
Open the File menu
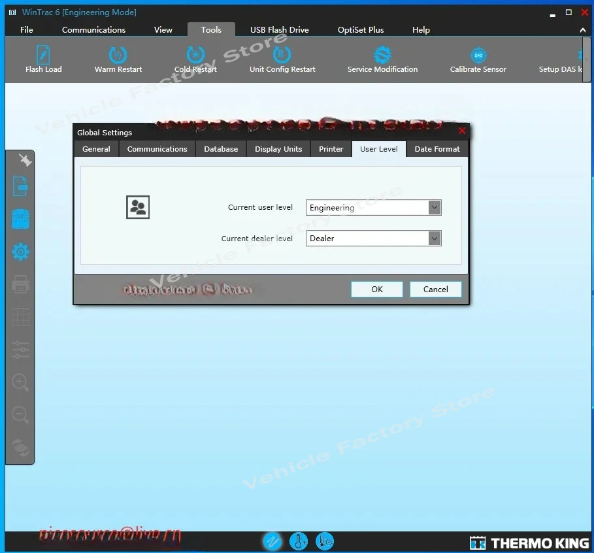coord(27,29)
